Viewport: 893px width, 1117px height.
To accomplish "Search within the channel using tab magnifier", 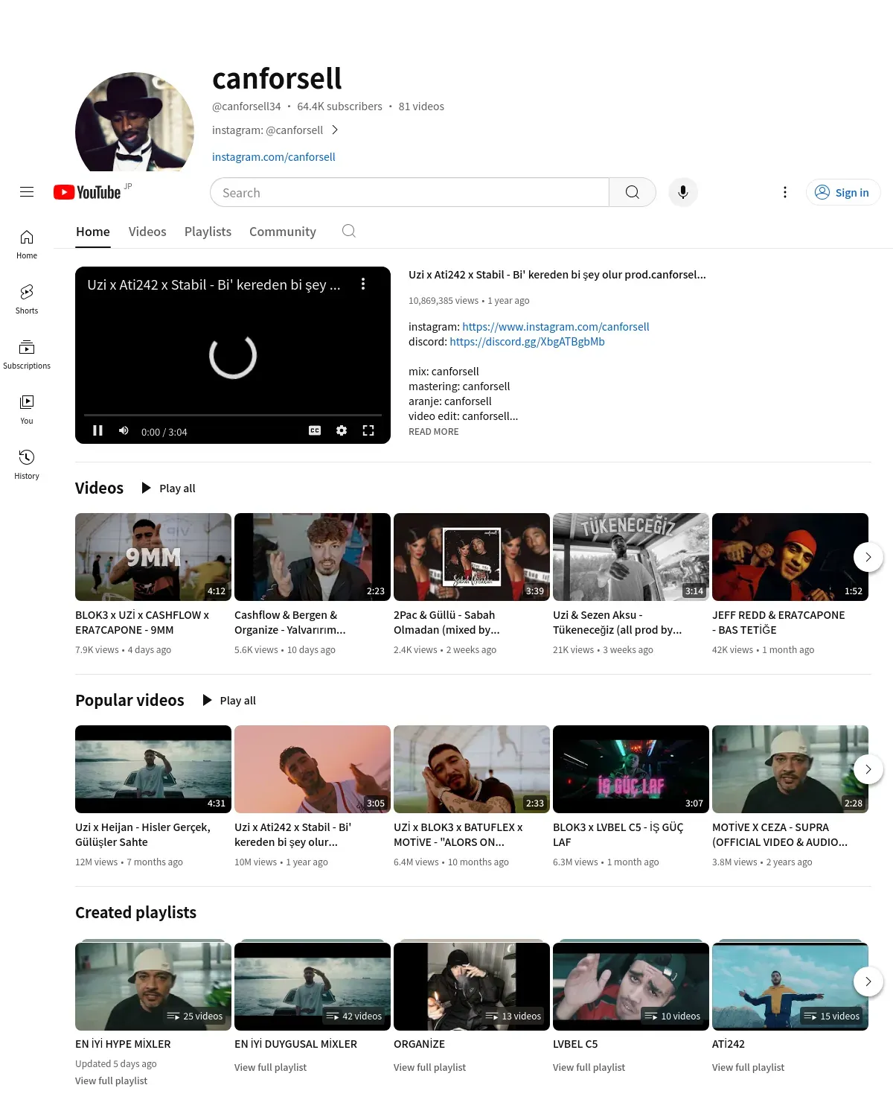I will click(x=348, y=231).
